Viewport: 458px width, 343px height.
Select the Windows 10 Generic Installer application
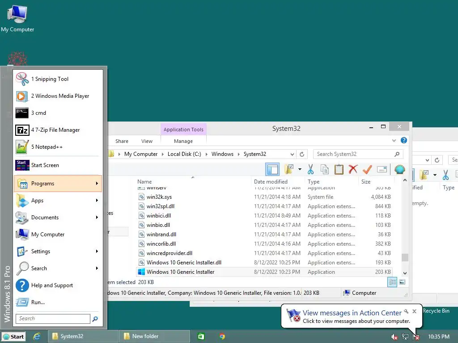[x=264, y=272]
